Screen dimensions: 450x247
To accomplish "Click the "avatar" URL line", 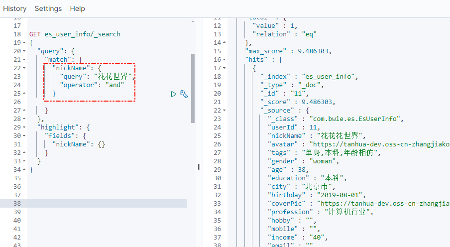I will point(359,144).
